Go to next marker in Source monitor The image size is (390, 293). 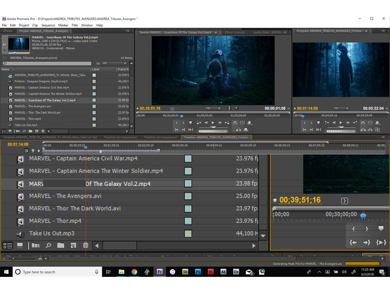[227, 123]
